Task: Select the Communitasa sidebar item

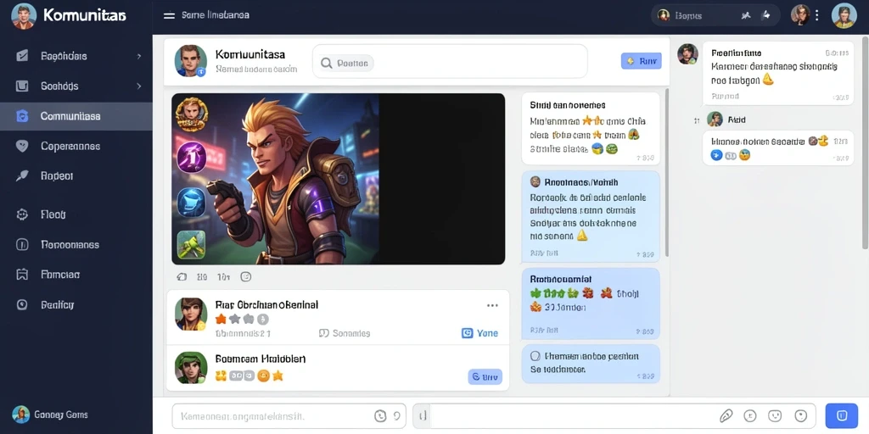Action: 76,116
